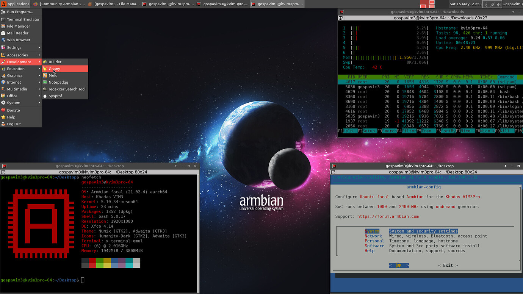Select Software in the armbian-config menu
The width and height of the screenshot is (523, 294).
[x=422, y=246]
